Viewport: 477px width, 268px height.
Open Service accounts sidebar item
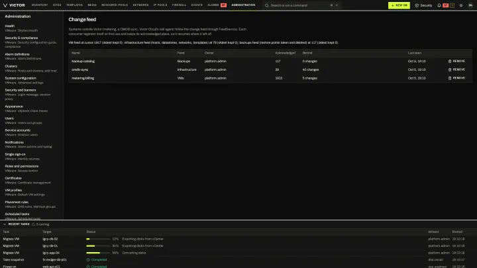pyautogui.click(x=32, y=132)
